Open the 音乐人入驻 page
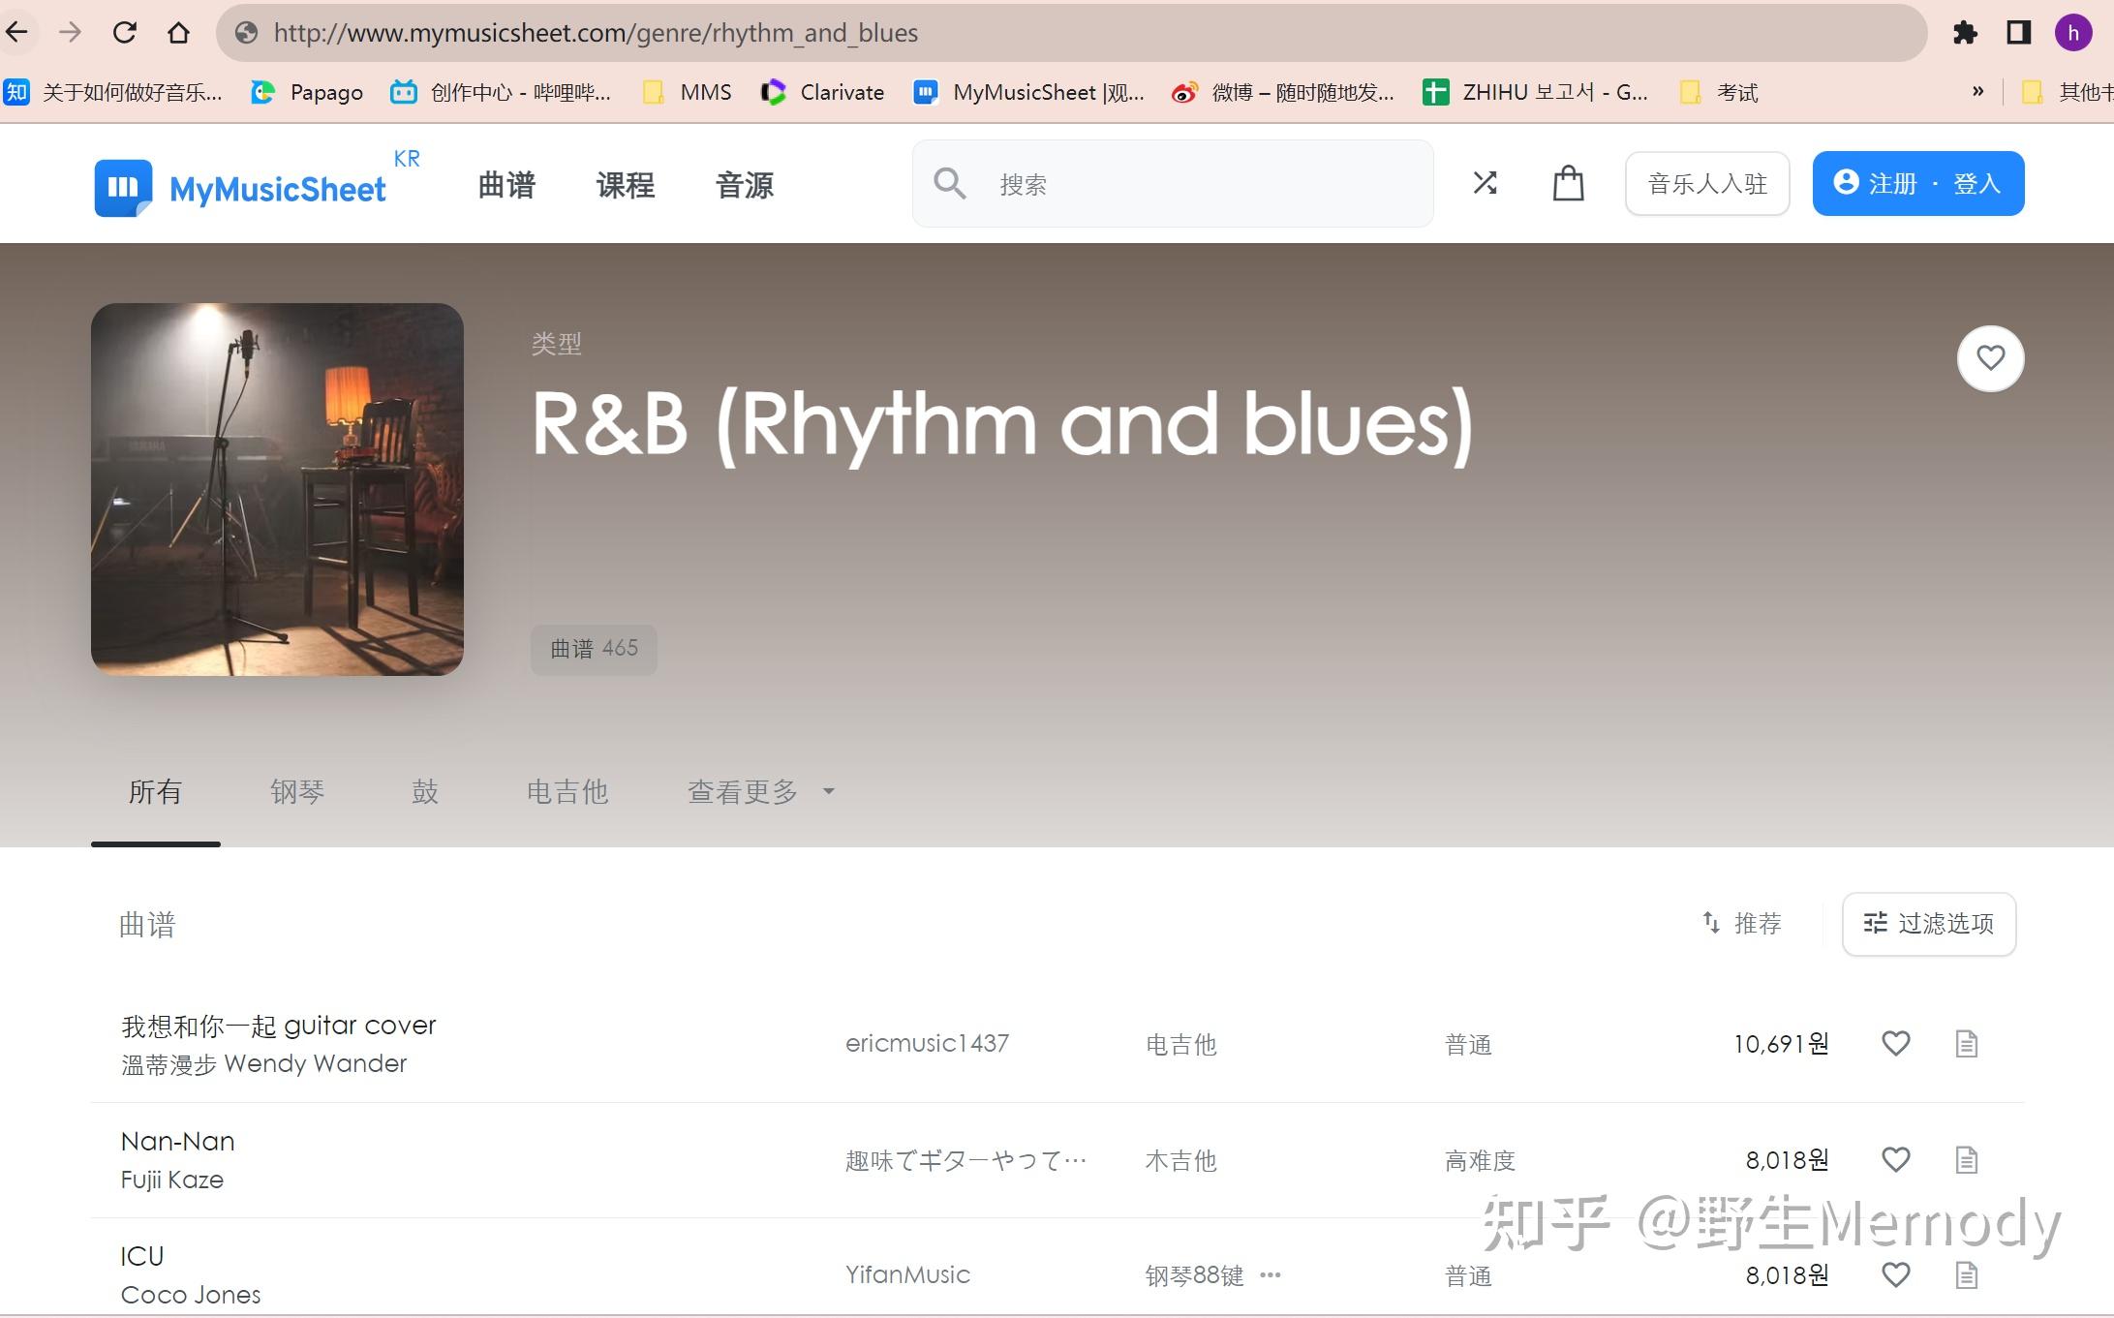This screenshot has height=1318, width=2114. pyautogui.click(x=1706, y=183)
